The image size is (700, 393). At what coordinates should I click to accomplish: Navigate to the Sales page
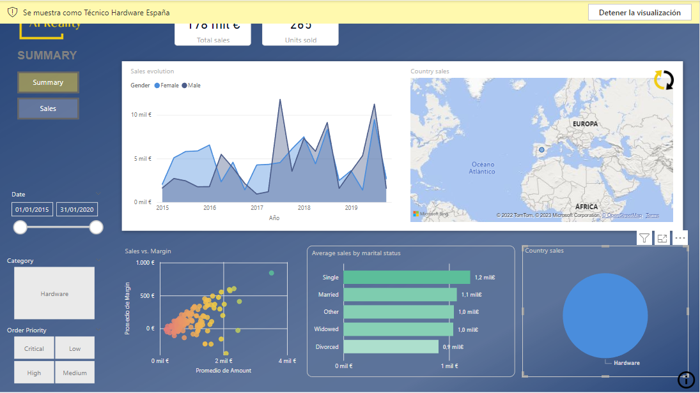click(x=48, y=108)
